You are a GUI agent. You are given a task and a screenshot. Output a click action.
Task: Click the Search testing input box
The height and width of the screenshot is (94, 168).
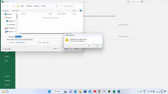tap(71, 6)
